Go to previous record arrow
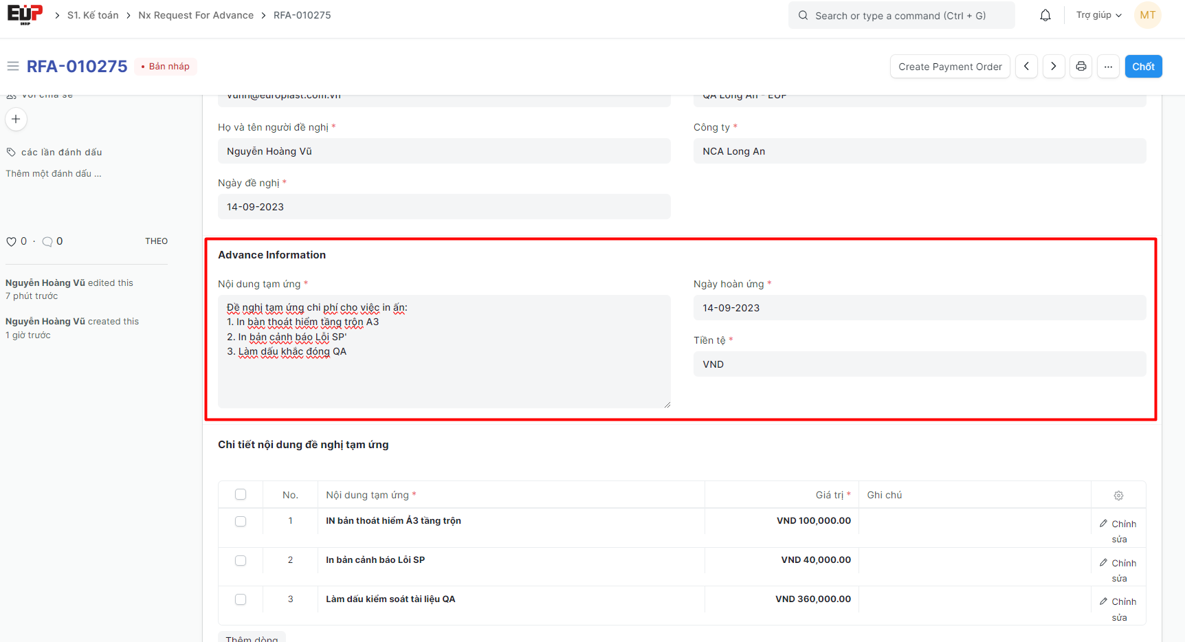The width and height of the screenshot is (1185, 642). click(1026, 67)
